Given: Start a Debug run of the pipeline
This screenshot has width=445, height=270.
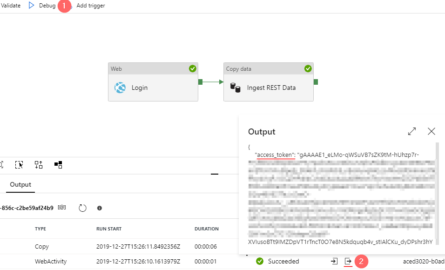Looking at the screenshot, I should pos(42,6).
